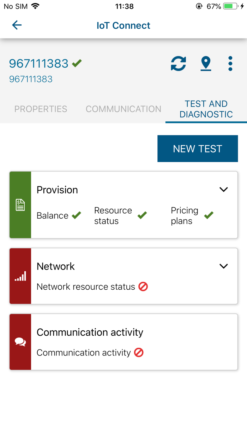Open the COMMUNICATION tab
This screenshot has width=247, height=440.
tap(123, 109)
